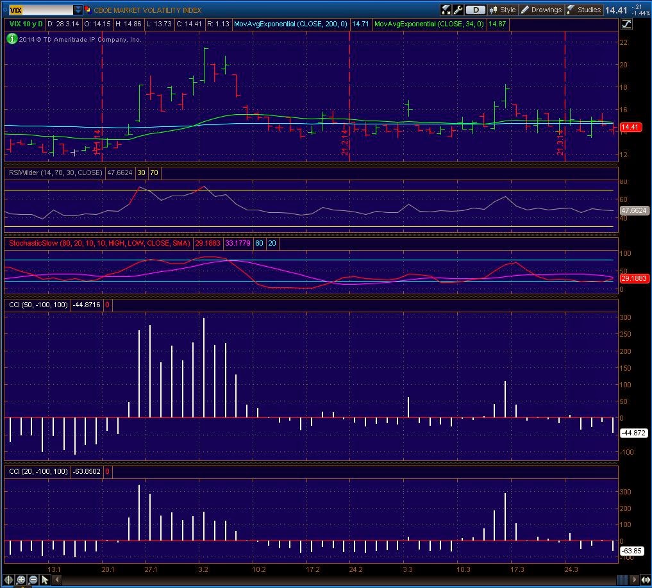Image resolution: width=652 pixels, height=588 pixels.
Task: Select the pointer cursor tool
Action: 45,579
